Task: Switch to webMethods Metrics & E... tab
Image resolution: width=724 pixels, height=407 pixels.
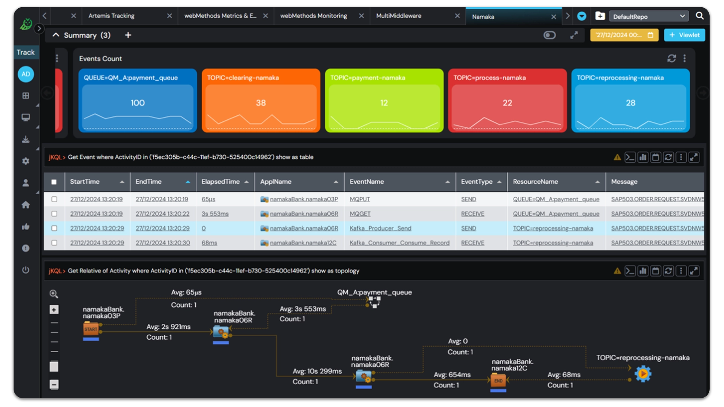Action: 220,16
